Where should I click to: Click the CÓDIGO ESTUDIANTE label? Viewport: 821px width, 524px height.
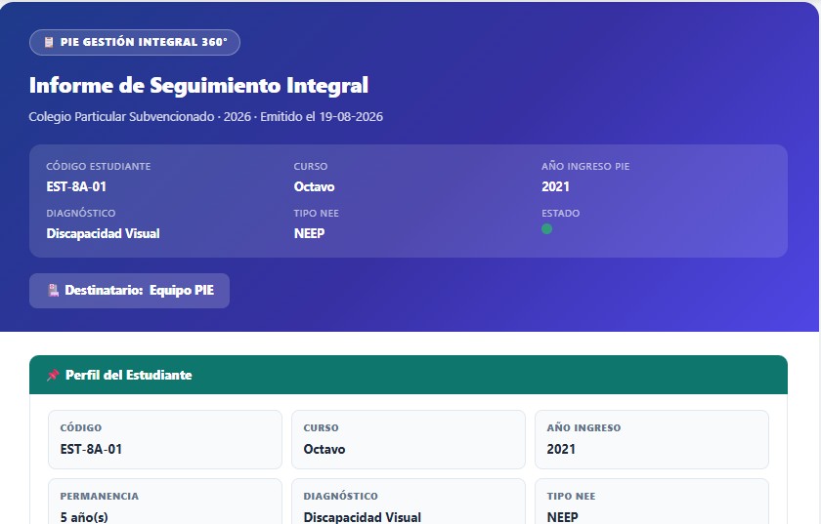(99, 166)
